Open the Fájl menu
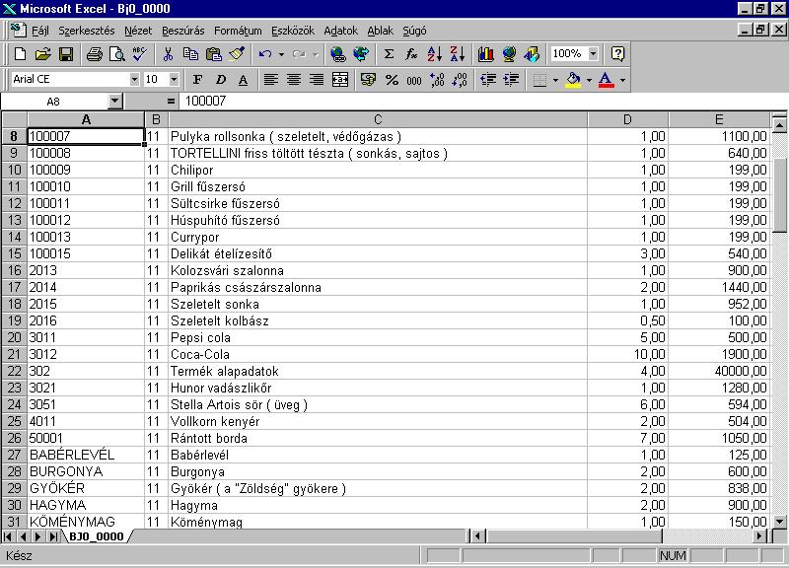Image resolution: width=789 pixels, height=568 pixels. click(x=40, y=31)
